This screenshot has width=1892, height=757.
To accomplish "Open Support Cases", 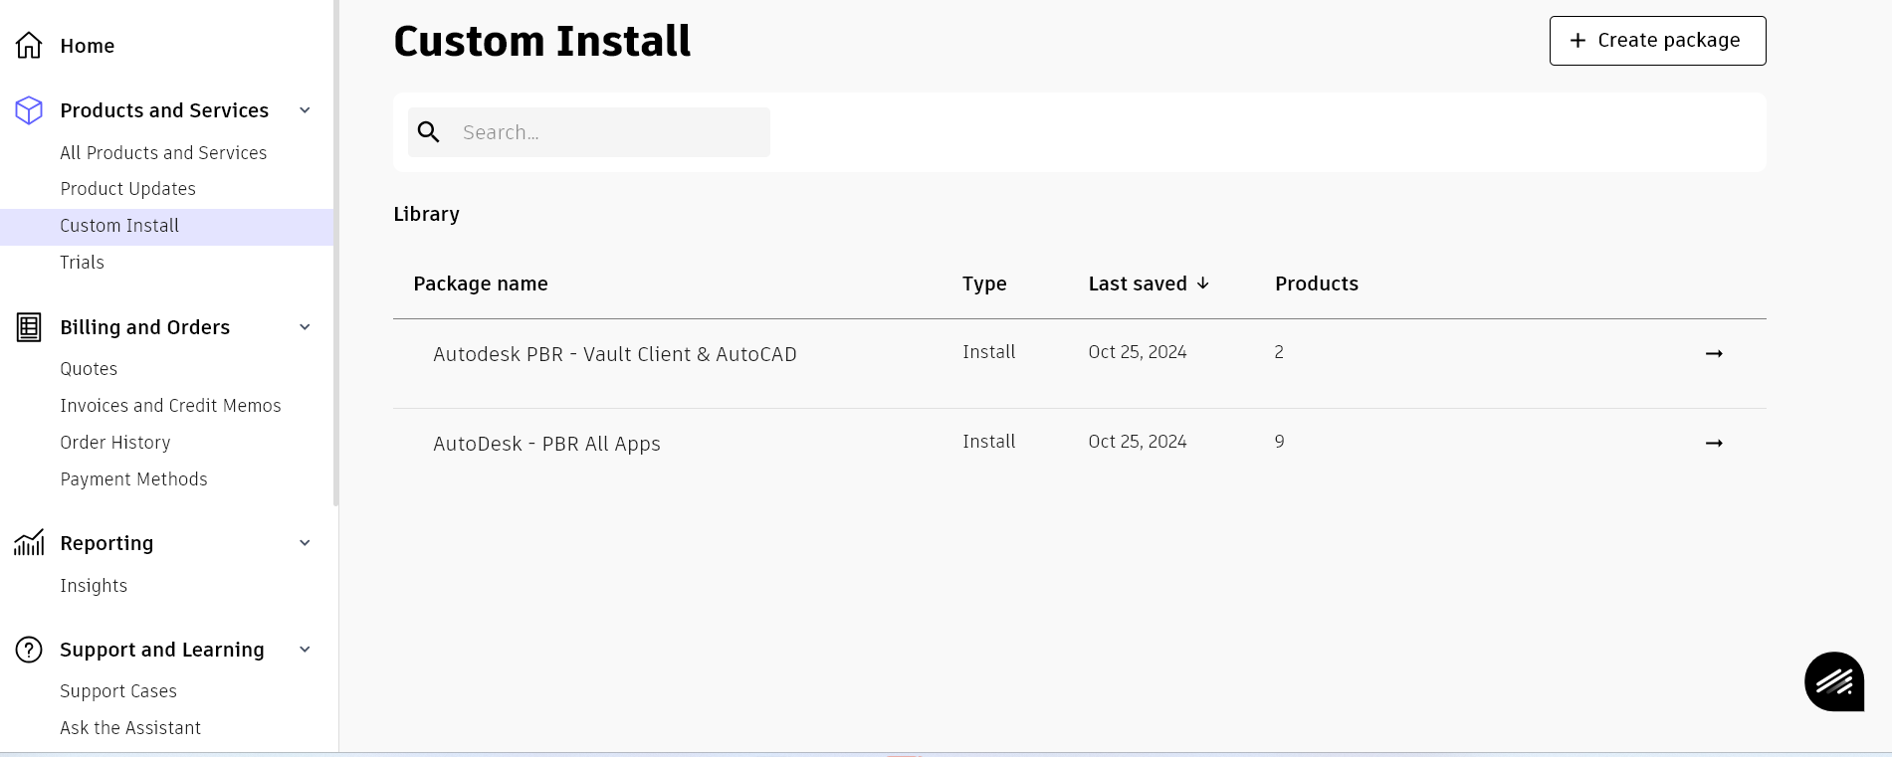I will click(118, 691).
